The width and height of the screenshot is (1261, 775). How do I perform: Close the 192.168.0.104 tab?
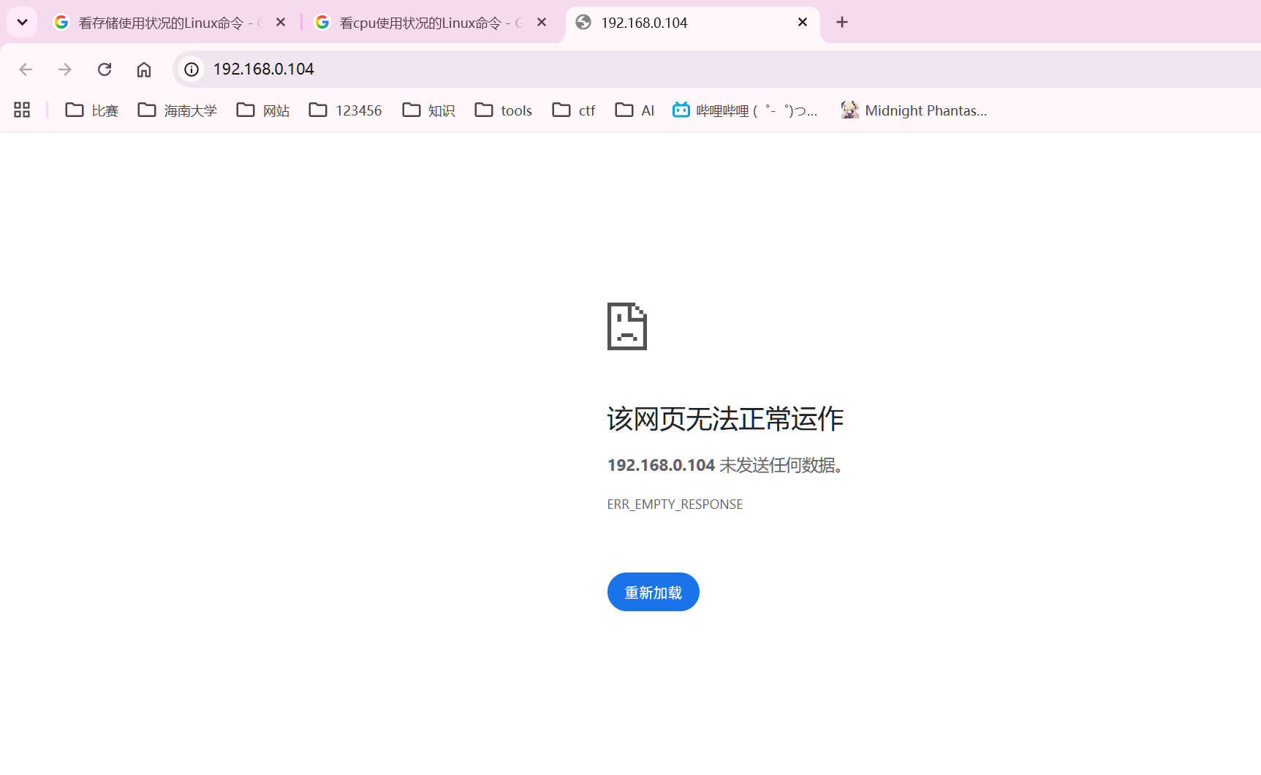pos(803,23)
